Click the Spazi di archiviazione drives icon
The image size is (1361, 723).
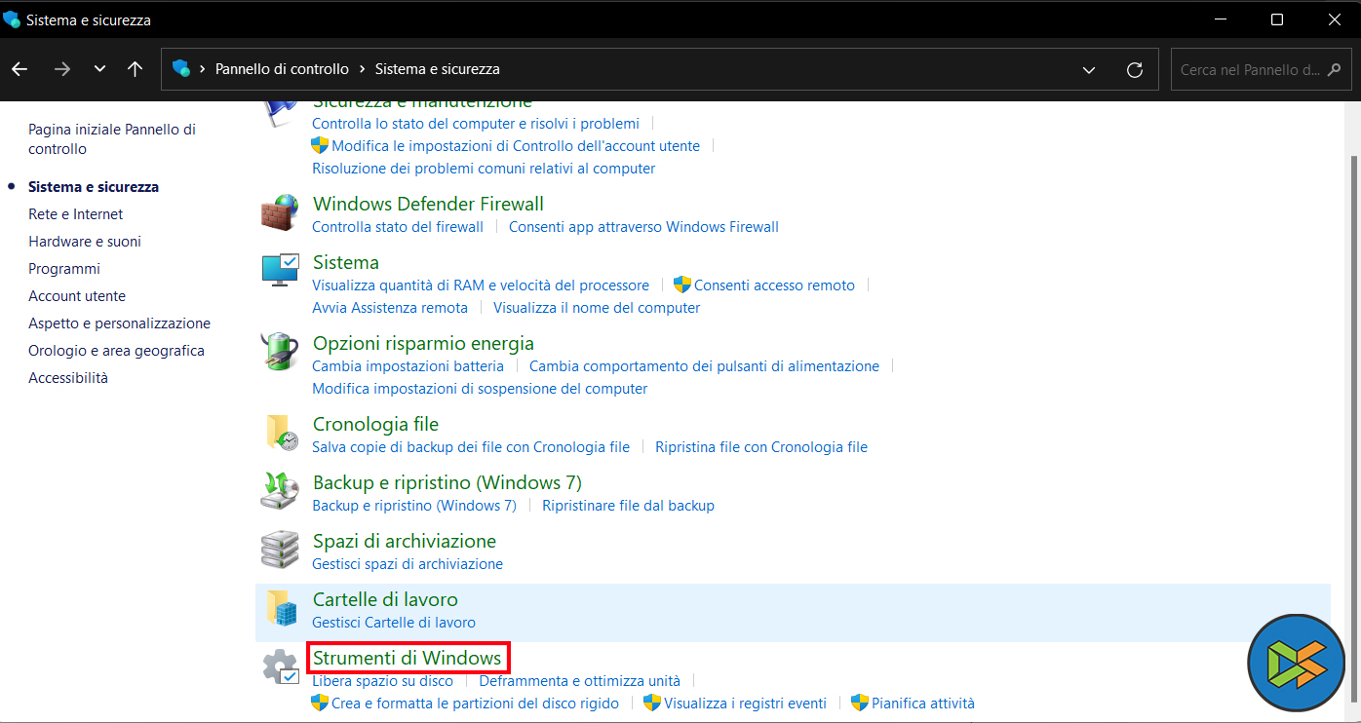click(x=280, y=550)
